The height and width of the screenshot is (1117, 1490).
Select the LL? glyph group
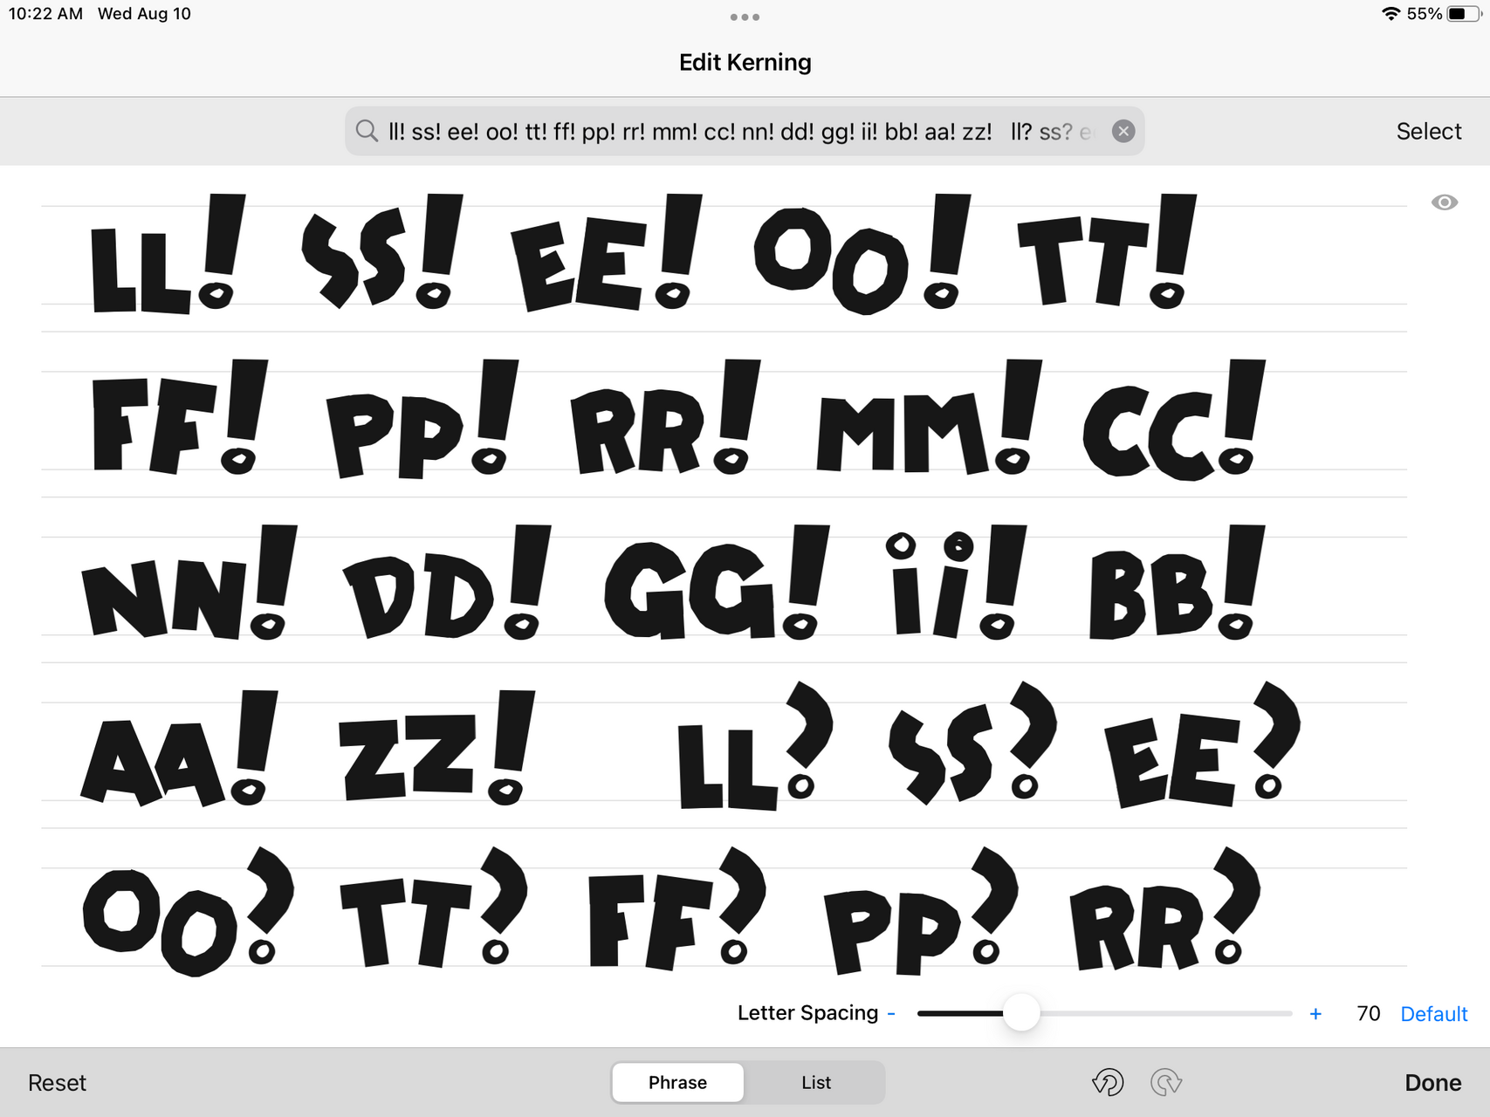(756, 746)
